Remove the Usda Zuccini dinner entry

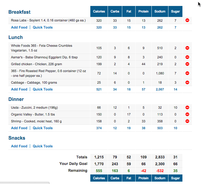187,107
